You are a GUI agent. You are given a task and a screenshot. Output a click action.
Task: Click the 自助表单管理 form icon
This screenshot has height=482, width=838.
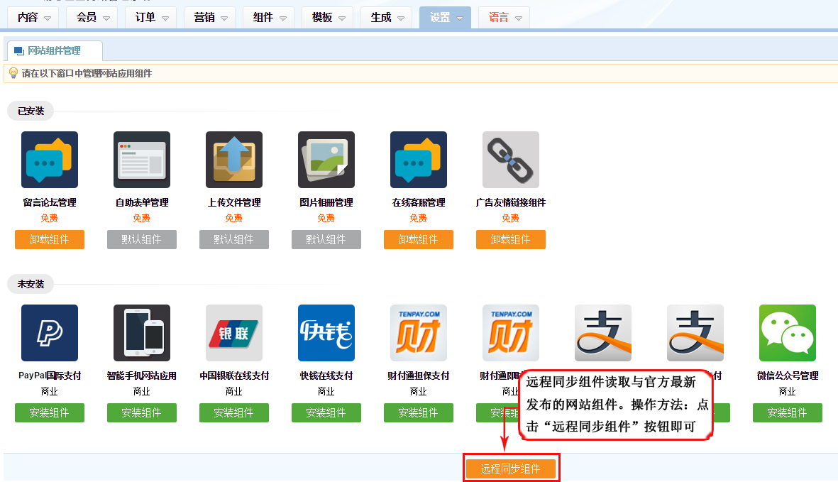(142, 160)
